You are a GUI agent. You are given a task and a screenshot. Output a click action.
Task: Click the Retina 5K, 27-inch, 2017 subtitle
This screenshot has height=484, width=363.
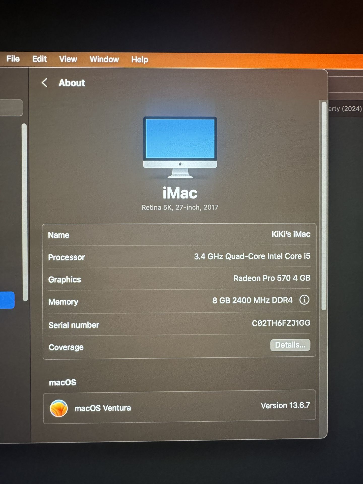point(180,207)
